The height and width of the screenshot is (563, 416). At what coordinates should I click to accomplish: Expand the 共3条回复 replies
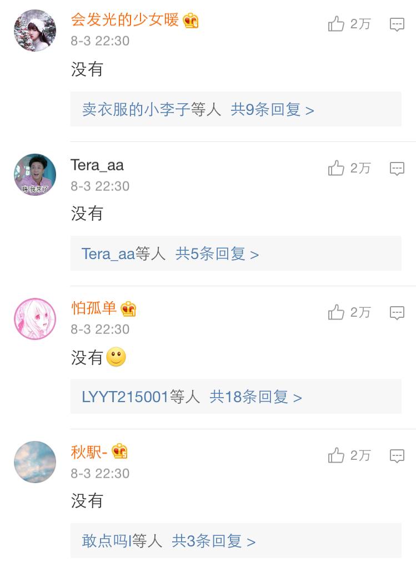click(214, 541)
